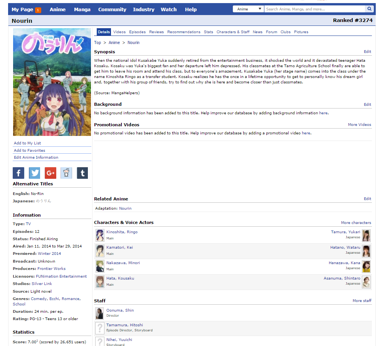
Task: Click Kinoshita Ringo character thumbnail
Action: click(100, 235)
